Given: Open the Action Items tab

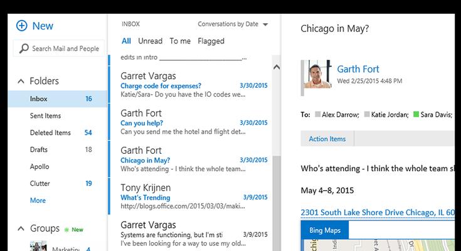Looking at the screenshot, I should click(x=327, y=139).
